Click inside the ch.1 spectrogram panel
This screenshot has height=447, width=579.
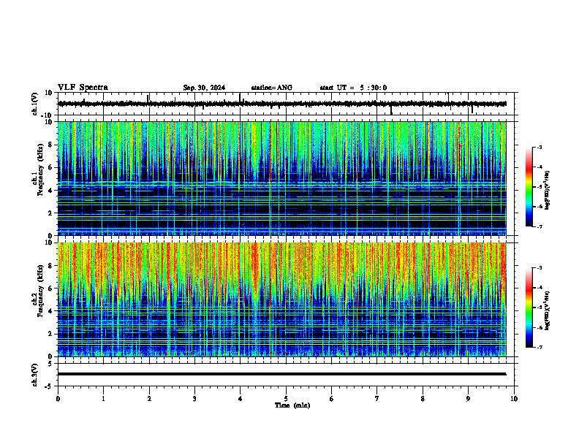point(282,178)
